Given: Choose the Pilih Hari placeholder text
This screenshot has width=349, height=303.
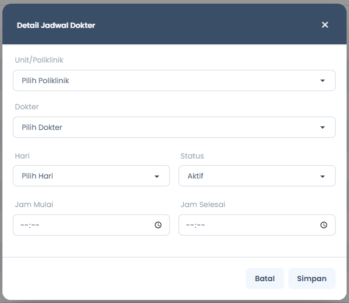Looking at the screenshot, I should pyautogui.click(x=38, y=176).
